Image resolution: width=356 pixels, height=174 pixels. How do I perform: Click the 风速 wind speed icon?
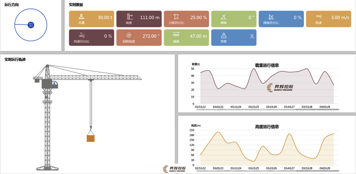(318, 16)
